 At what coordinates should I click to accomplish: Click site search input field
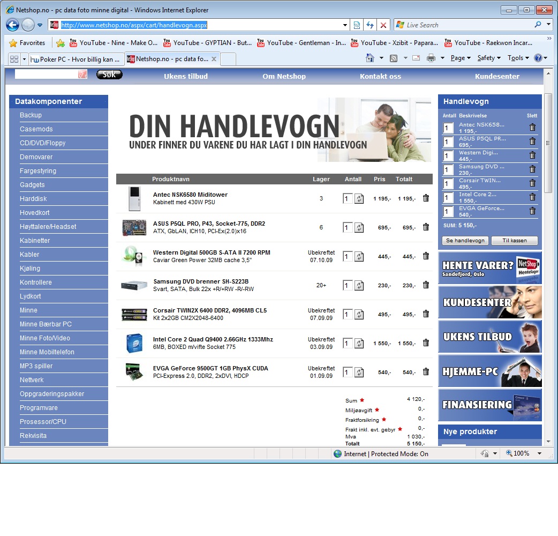[47, 74]
